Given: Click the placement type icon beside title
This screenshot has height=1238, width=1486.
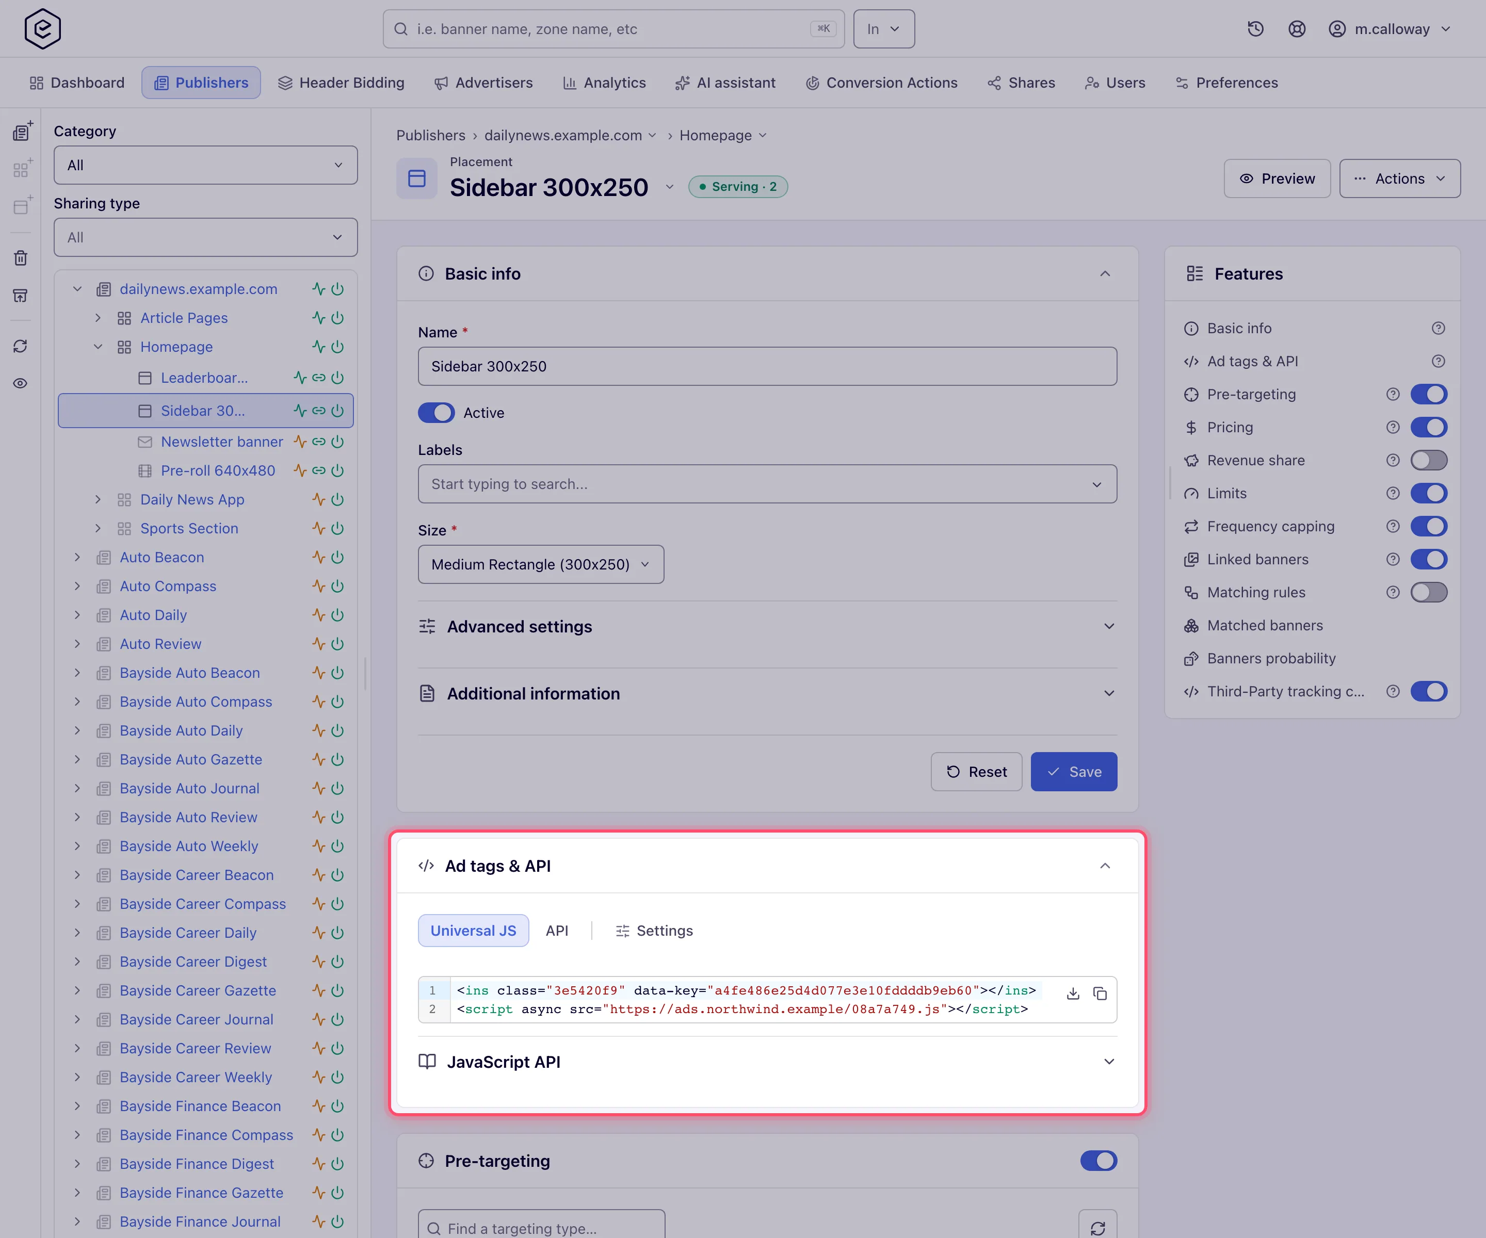Looking at the screenshot, I should pyautogui.click(x=417, y=178).
